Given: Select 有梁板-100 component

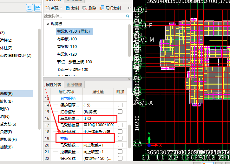Looking at the screenshot, I should coord(67,39).
